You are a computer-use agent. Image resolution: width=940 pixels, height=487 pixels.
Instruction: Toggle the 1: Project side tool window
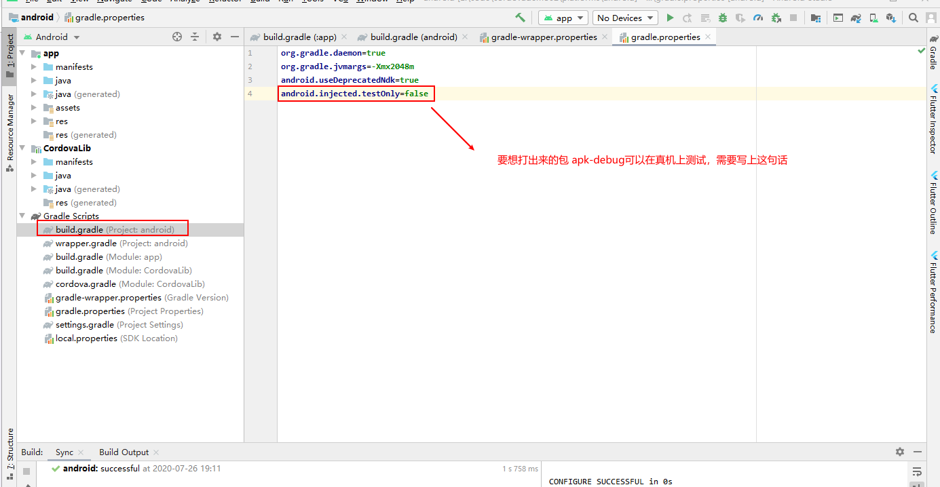(x=10, y=56)
